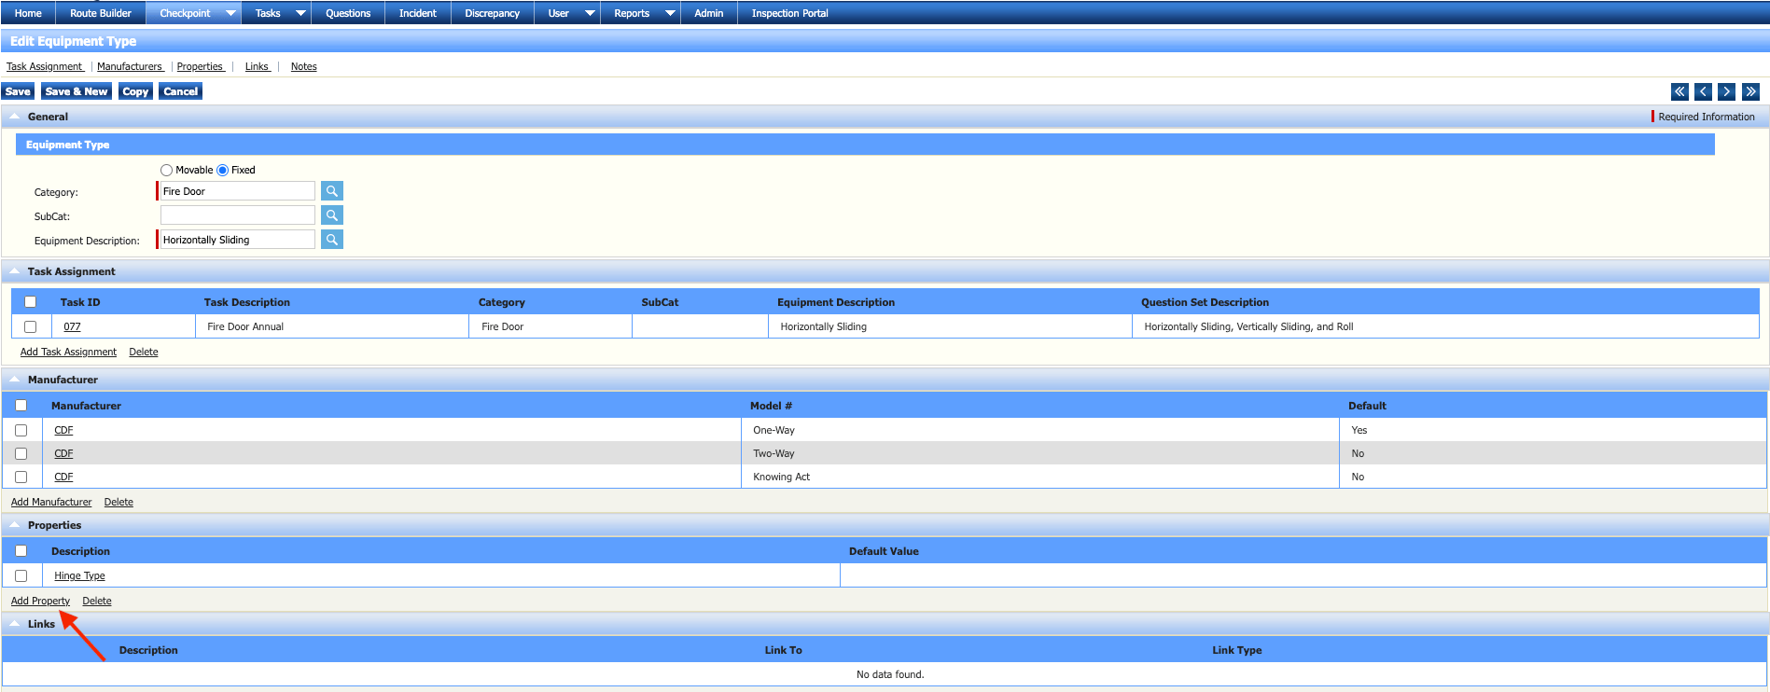Click the Equipment Description field Horizontally Sliding
This screenshot has height=692, width=1770.
click(x=238, y=240)
